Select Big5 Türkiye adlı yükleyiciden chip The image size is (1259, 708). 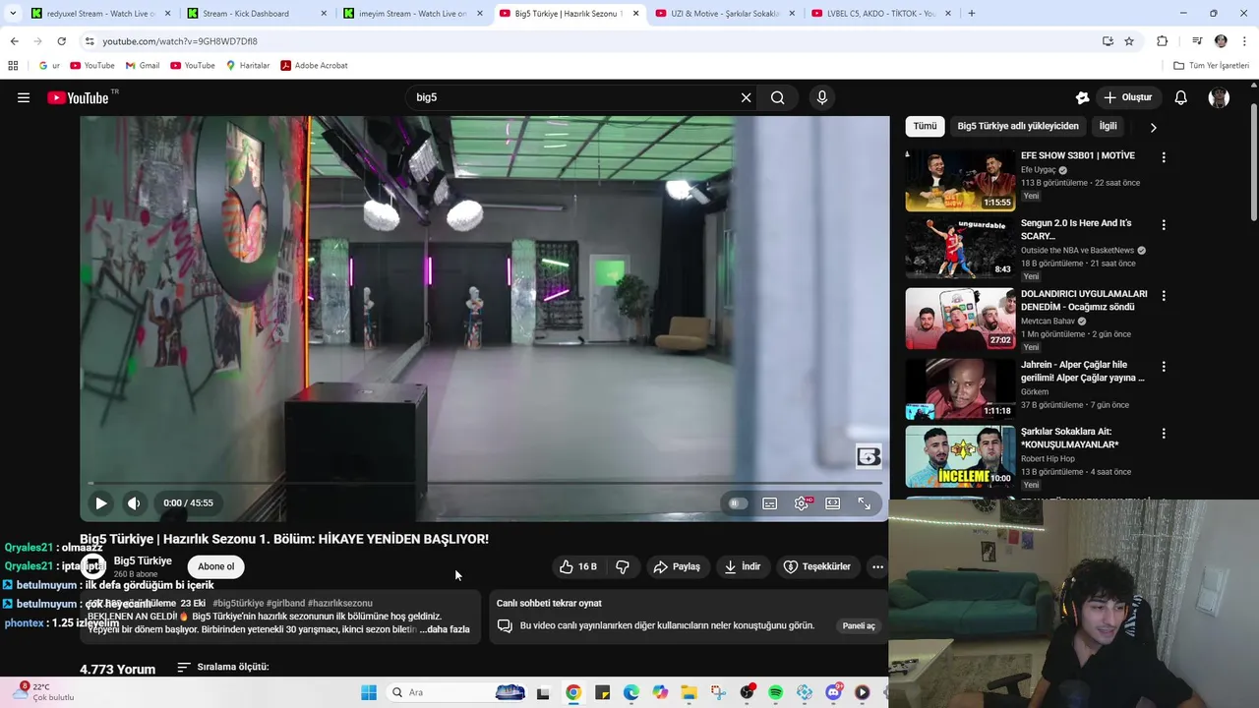[x=1018, y=126]
